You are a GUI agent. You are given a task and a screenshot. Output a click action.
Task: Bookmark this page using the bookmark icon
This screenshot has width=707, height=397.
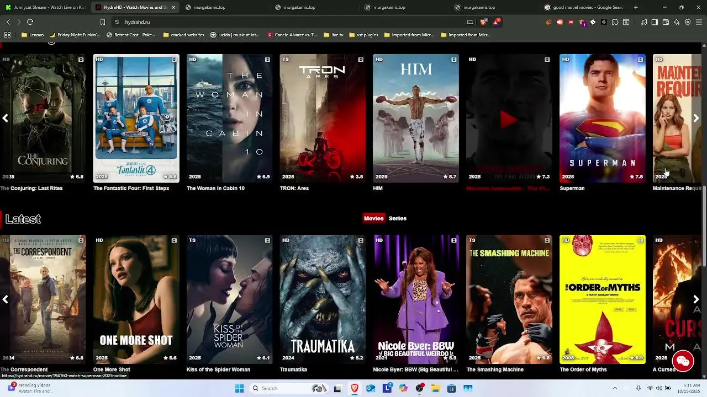[x=102, y=22]
